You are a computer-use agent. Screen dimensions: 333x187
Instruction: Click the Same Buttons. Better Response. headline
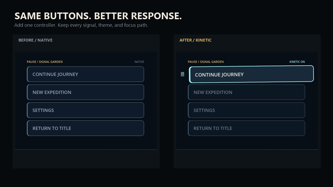pyautogui.click(x=98, y=16)
